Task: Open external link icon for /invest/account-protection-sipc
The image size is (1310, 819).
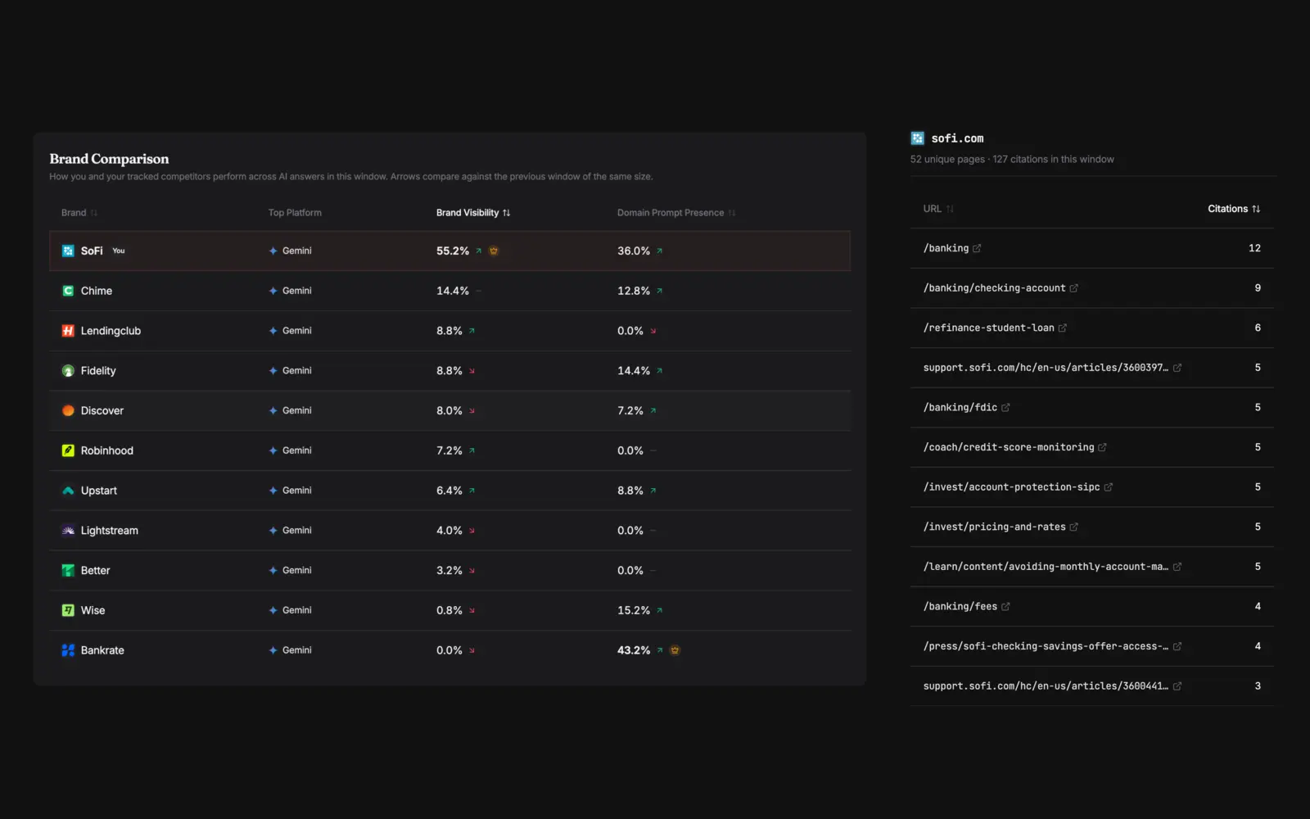Action: 1108,487
